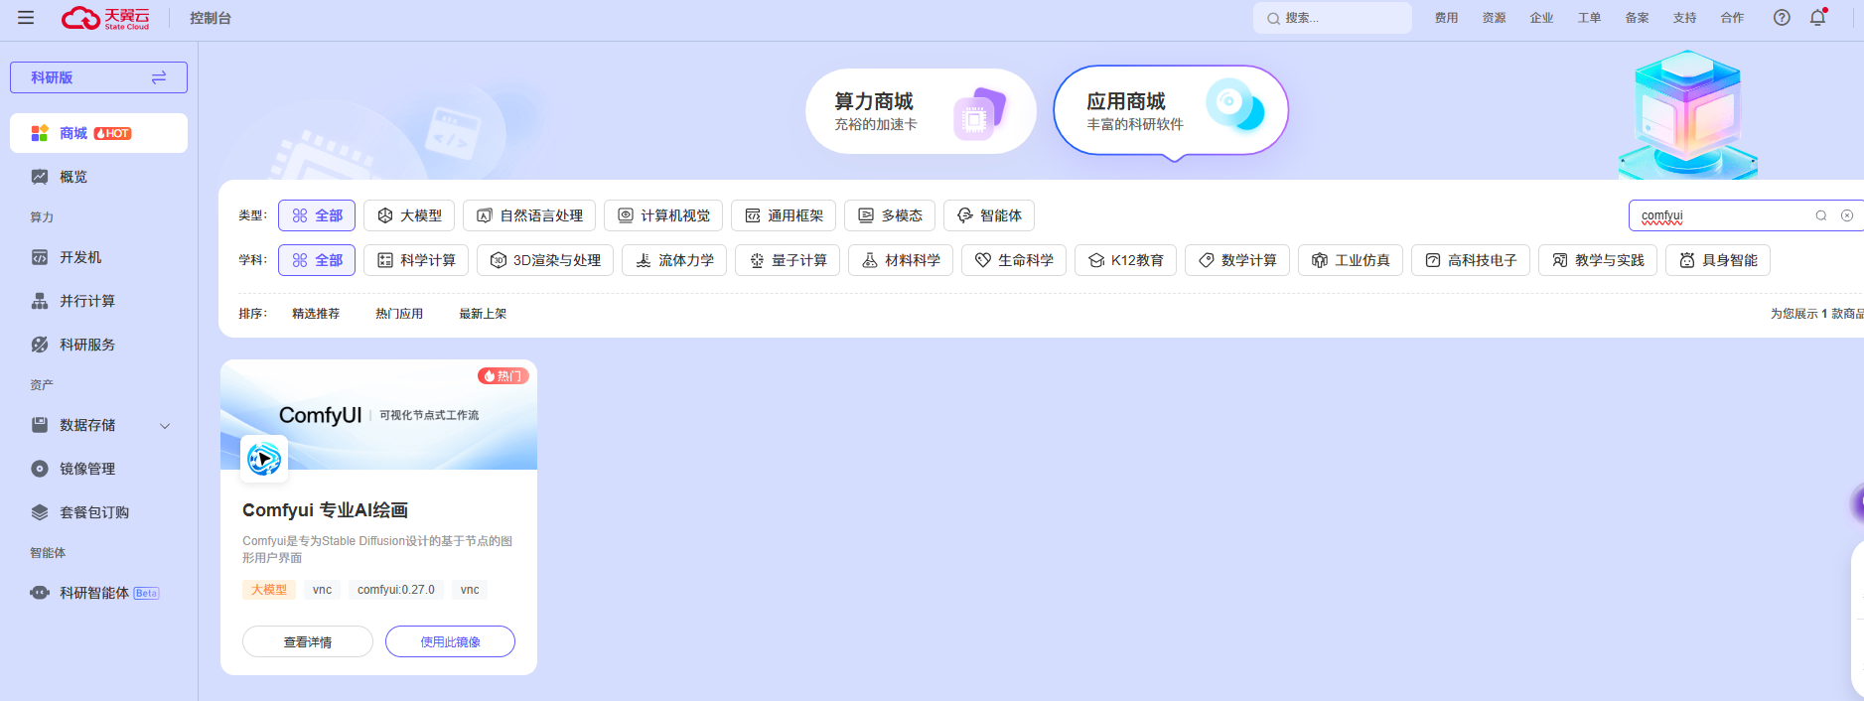
Task: Clear the comfyui search text
Action: [x=1847, y=215]
